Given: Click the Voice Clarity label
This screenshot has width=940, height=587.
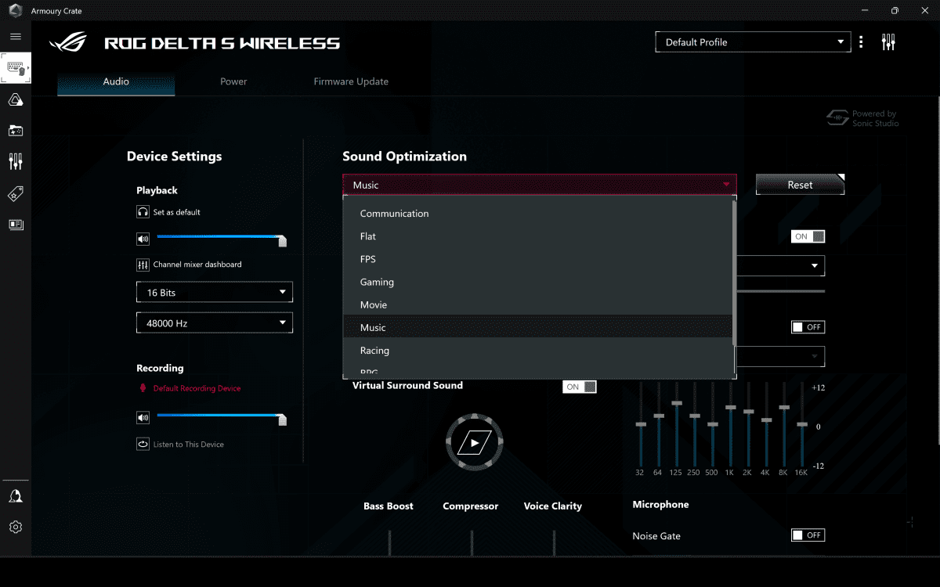Looking at the screenshot, I should click(x=553, y=506).
